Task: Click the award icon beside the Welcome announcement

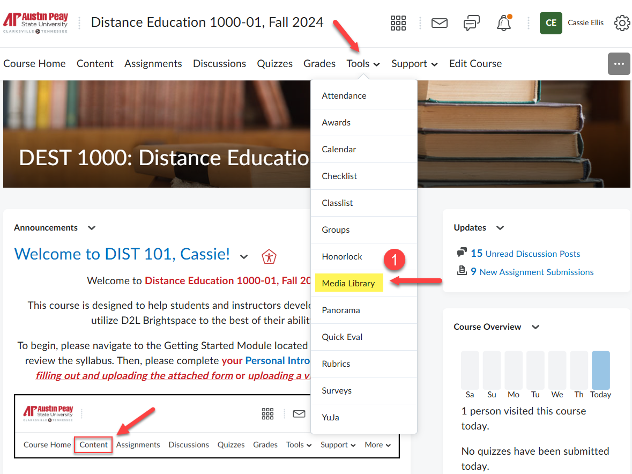Action: 269,257
